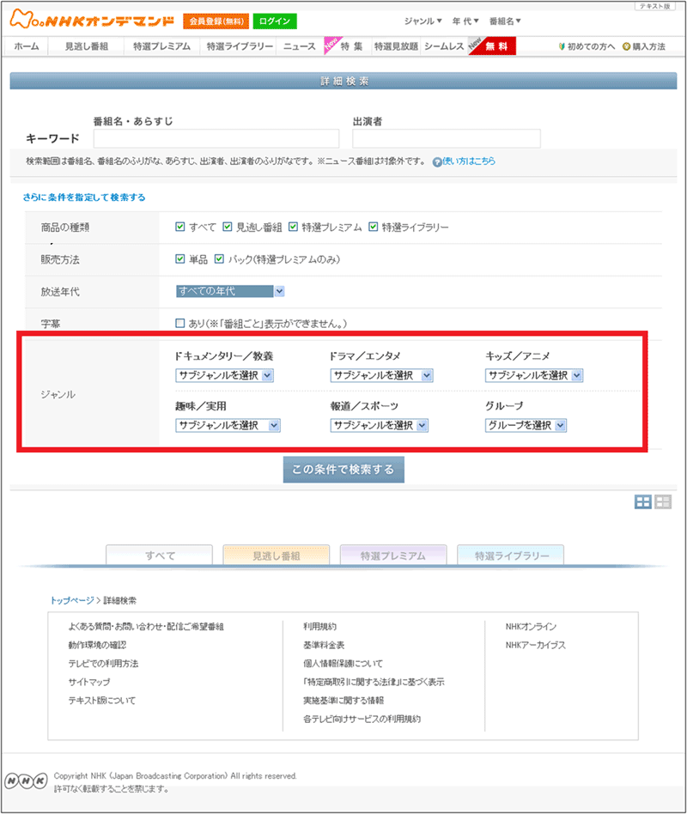This screenshot has width=687, height=814.
Task: Open the 個人情報保護について footer link
Action: tap(343, 664)
